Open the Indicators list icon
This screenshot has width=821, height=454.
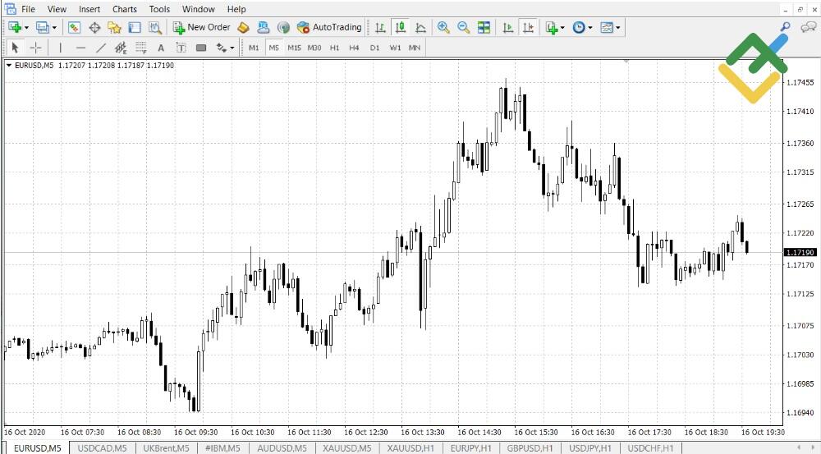point(552,27)
